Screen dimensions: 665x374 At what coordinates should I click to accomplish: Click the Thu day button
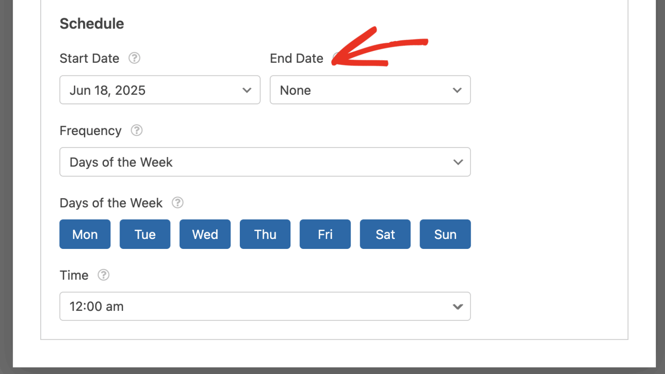(x=265, y=234)
